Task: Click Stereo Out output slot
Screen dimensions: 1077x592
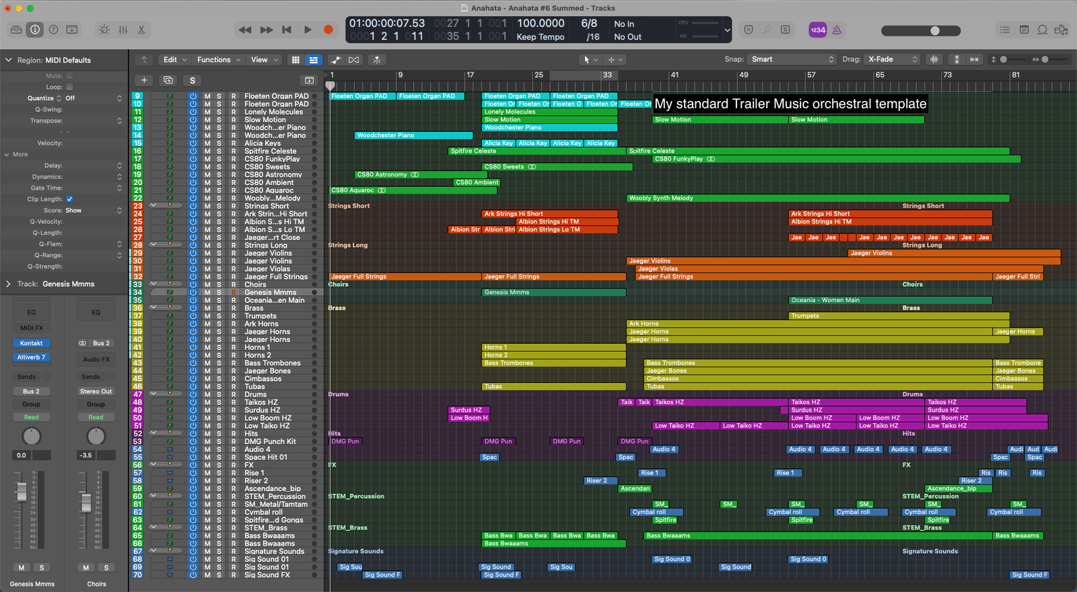Action: tap(96, 391)
